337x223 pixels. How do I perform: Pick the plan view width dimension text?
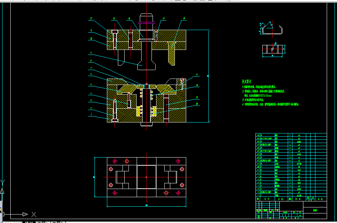pyautogui.click(x=147, y=205)
